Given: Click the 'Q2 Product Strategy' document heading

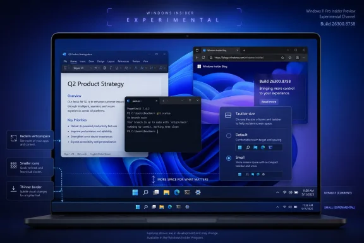Looking at the screenshot, I should pyautogui.click(x=95, y=84).
